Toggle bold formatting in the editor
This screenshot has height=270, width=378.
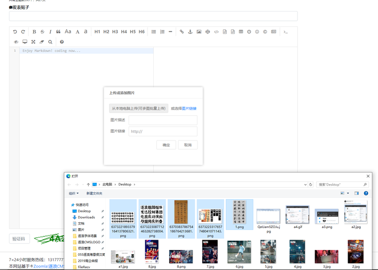click(x=34, y=32)
